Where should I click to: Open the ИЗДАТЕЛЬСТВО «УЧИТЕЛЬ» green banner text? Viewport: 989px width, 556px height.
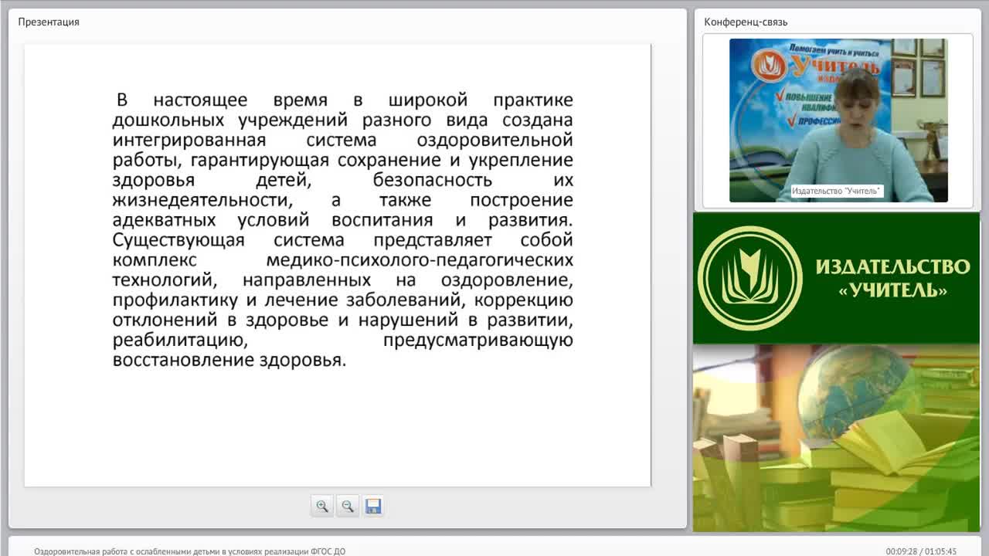pos(892,278)
